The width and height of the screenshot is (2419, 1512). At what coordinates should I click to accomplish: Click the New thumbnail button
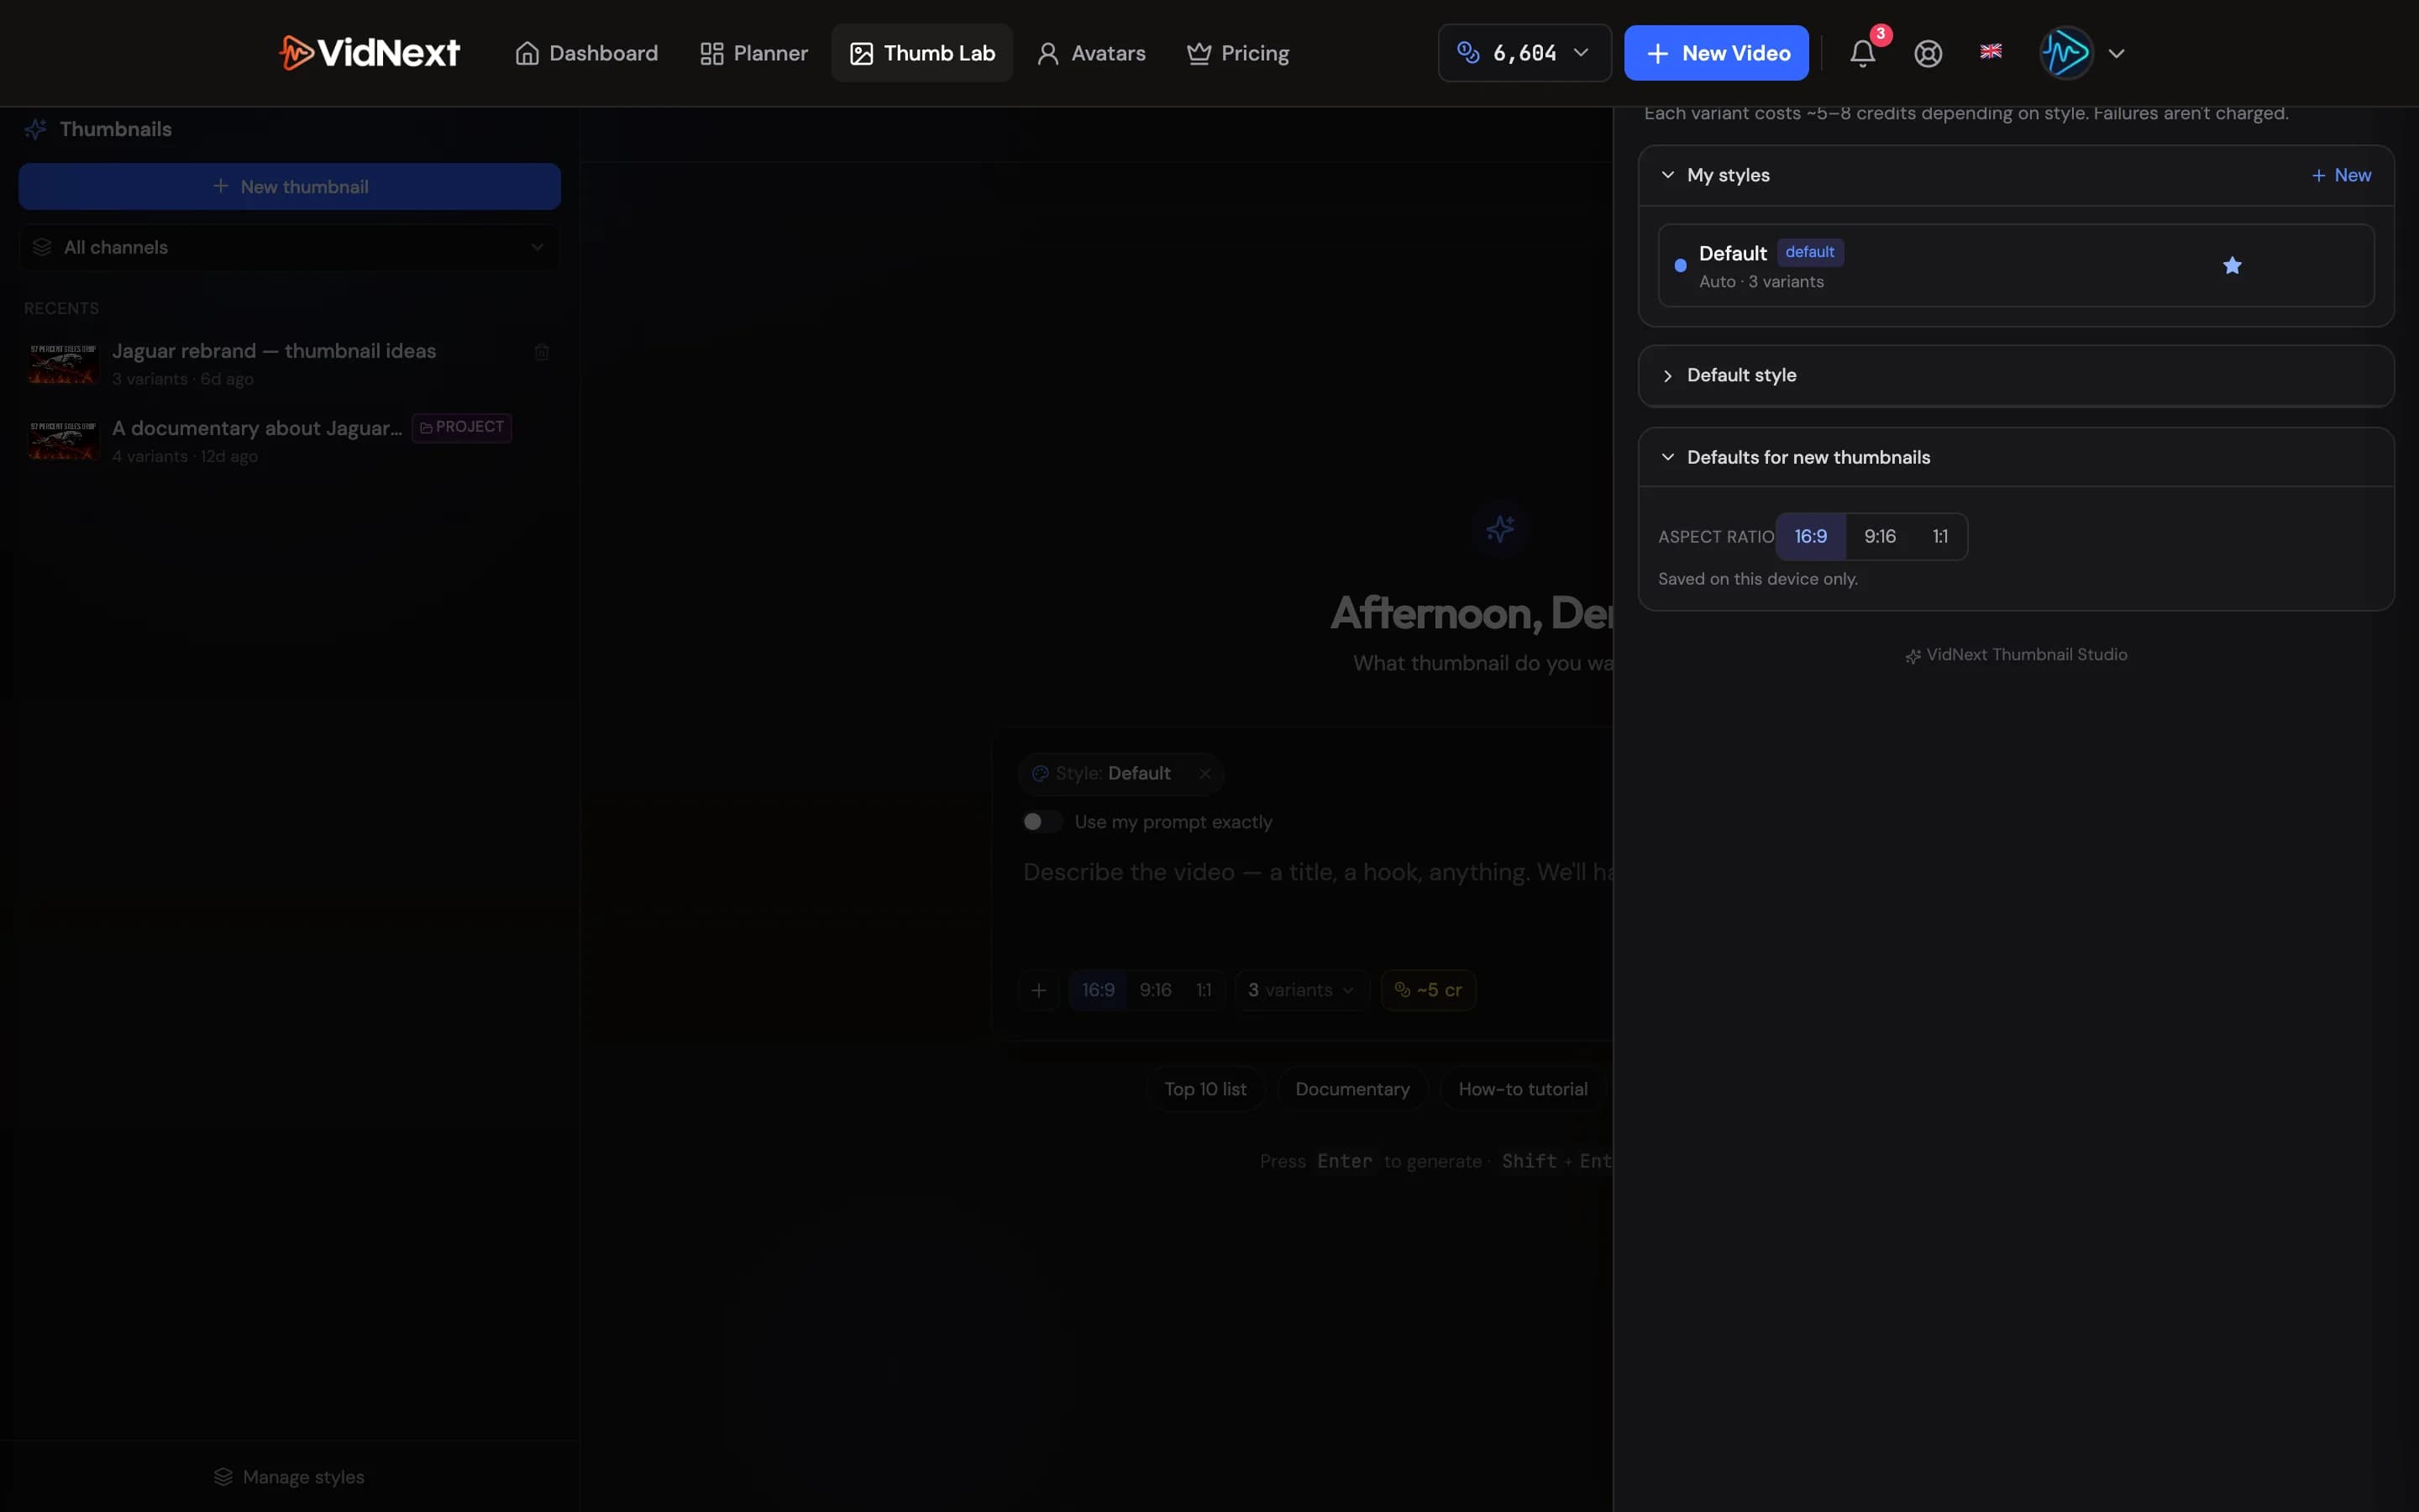(290, 187)
